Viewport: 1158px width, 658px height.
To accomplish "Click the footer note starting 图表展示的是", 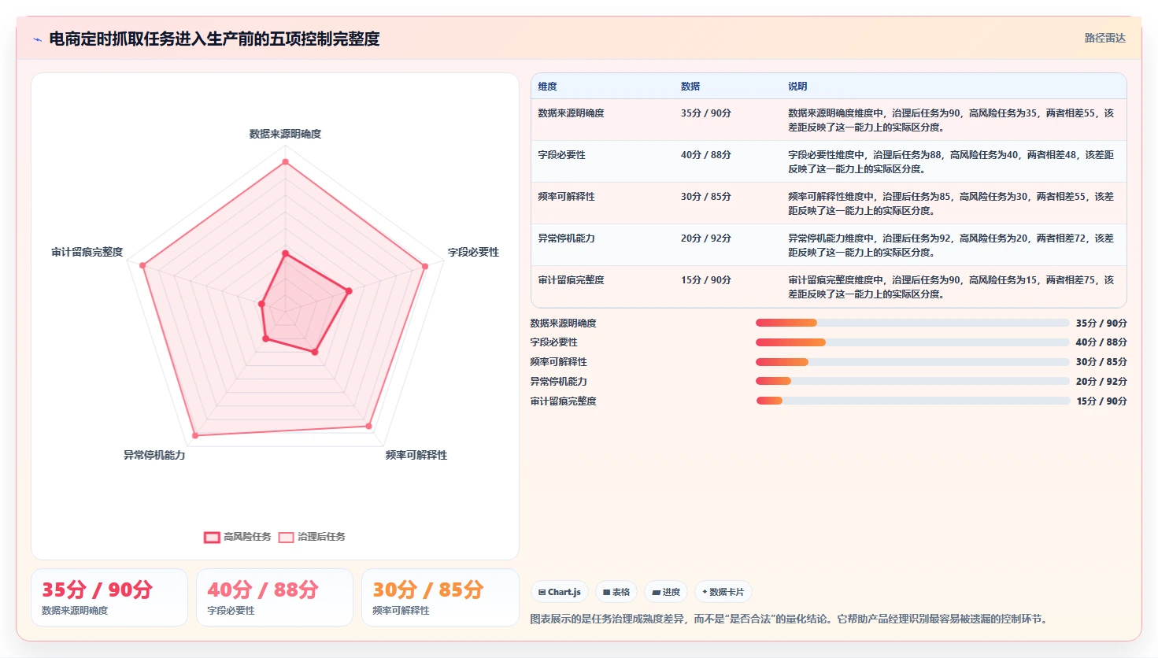I will 790,619.
